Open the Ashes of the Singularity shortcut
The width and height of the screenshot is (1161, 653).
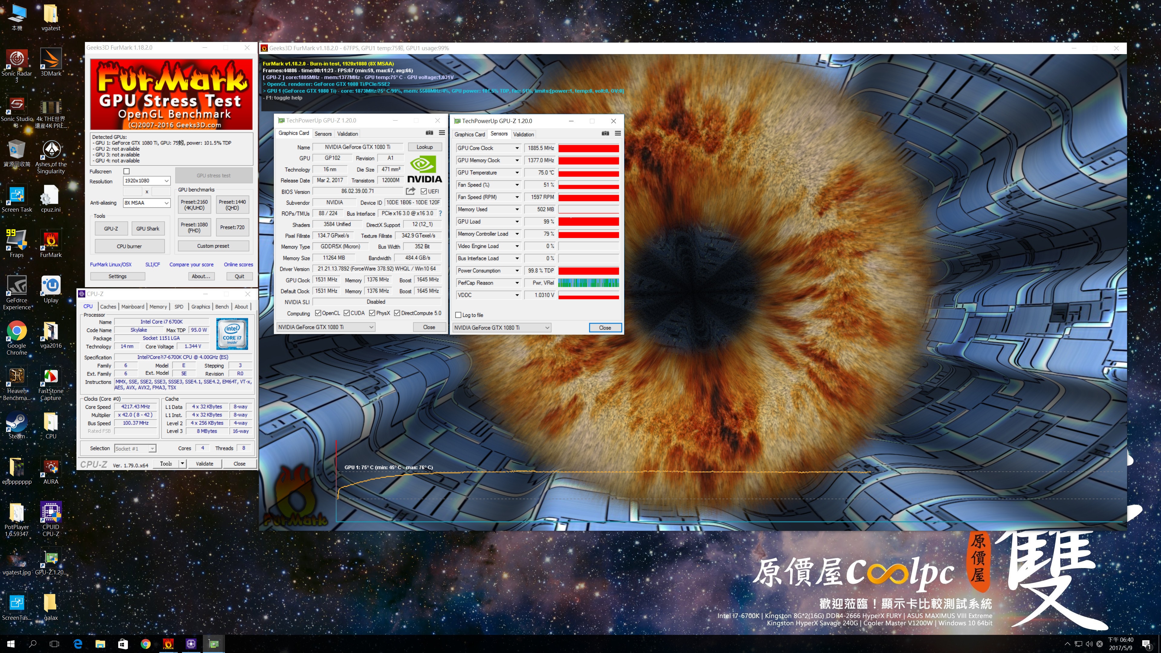coord(51,156)
